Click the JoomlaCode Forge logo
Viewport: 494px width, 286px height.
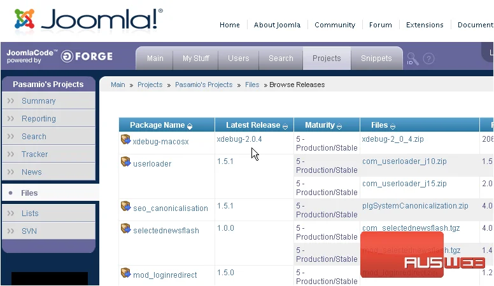[60, 57]
